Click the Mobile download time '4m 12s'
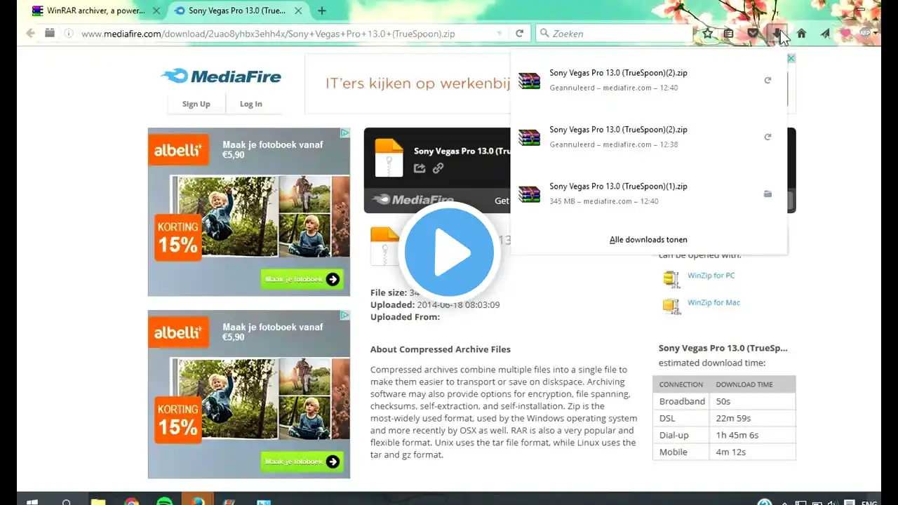The width and height of the screenshot is (898, 505). (x=730, y=452)
